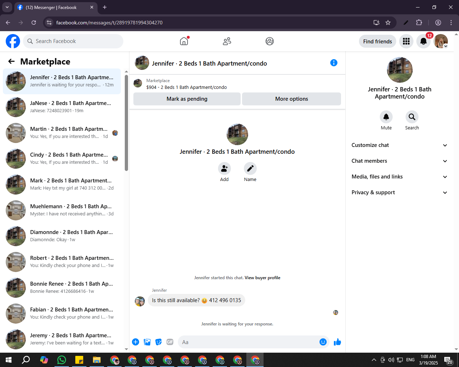Expand the Customize chat section
Viewport: 459px width, 367px height.
399,145
